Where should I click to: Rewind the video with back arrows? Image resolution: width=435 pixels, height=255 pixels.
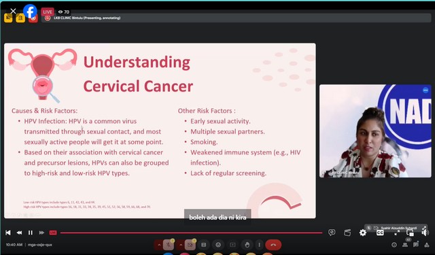click(x=19, y=233)
